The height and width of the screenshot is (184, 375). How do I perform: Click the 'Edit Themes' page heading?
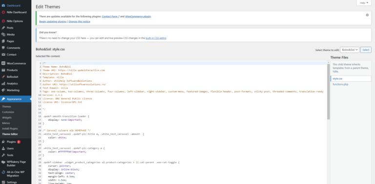pos(48,7)
